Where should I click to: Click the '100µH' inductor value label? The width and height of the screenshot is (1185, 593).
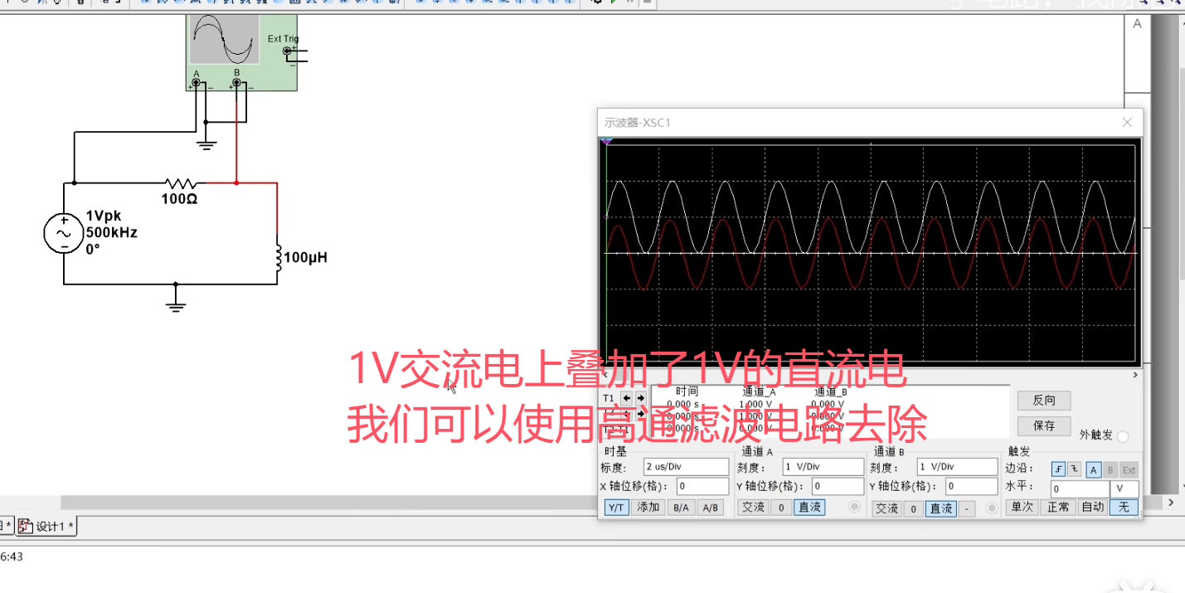[306, 258]
